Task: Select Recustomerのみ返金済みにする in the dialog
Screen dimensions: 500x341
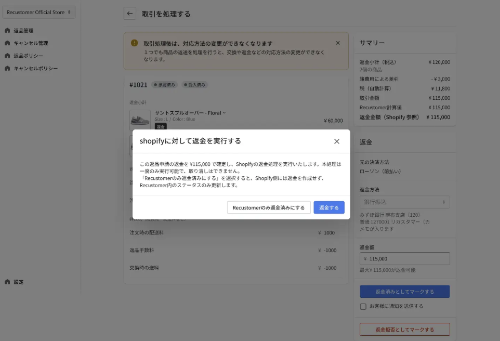Action: [269, 207]
